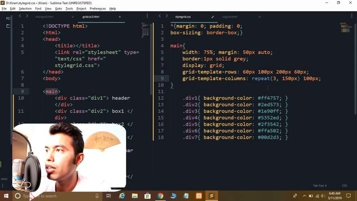Open the Tools menu

[69, 9]
